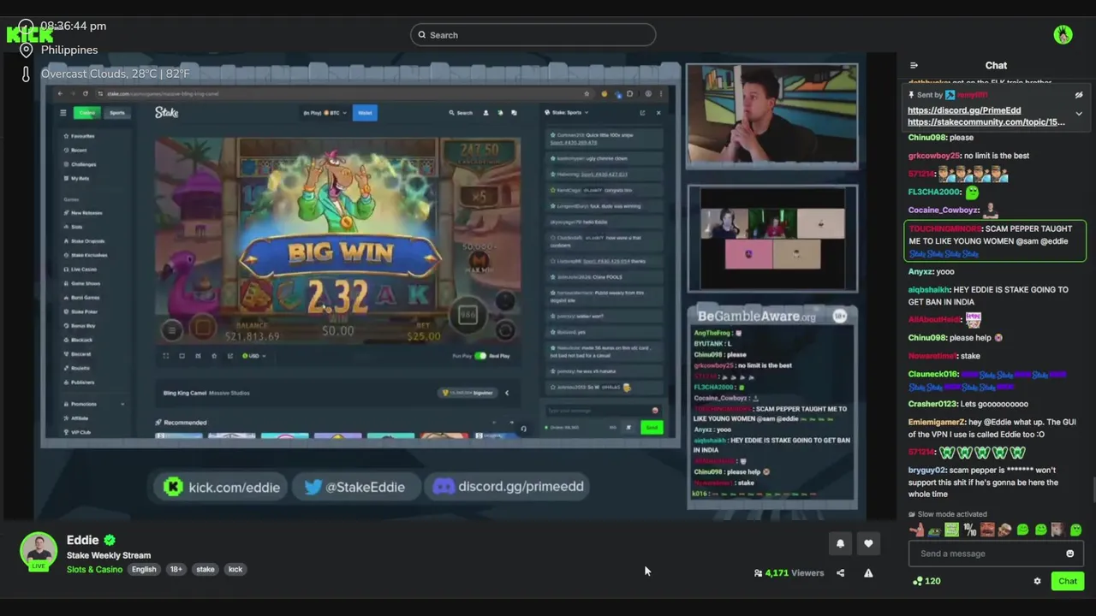Expand the pinned message chevron

tap(1079, 113)
